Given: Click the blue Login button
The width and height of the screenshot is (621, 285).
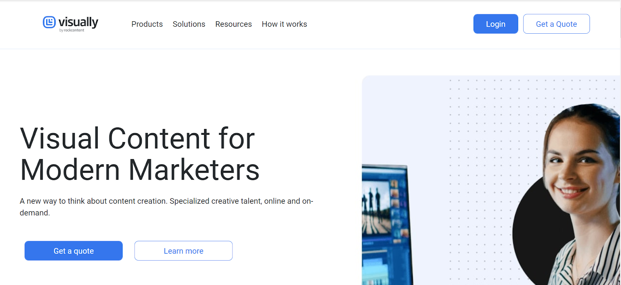Looking at the screenshot, I should pos(496,24).
